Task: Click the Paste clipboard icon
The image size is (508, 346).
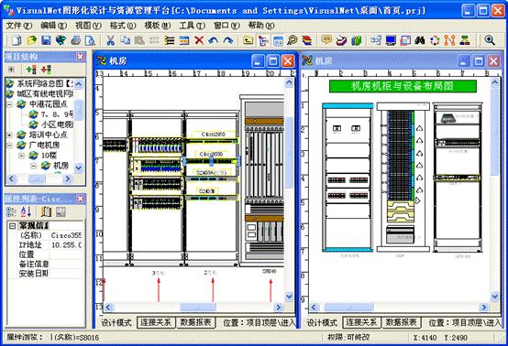Action: coord(139,40)
